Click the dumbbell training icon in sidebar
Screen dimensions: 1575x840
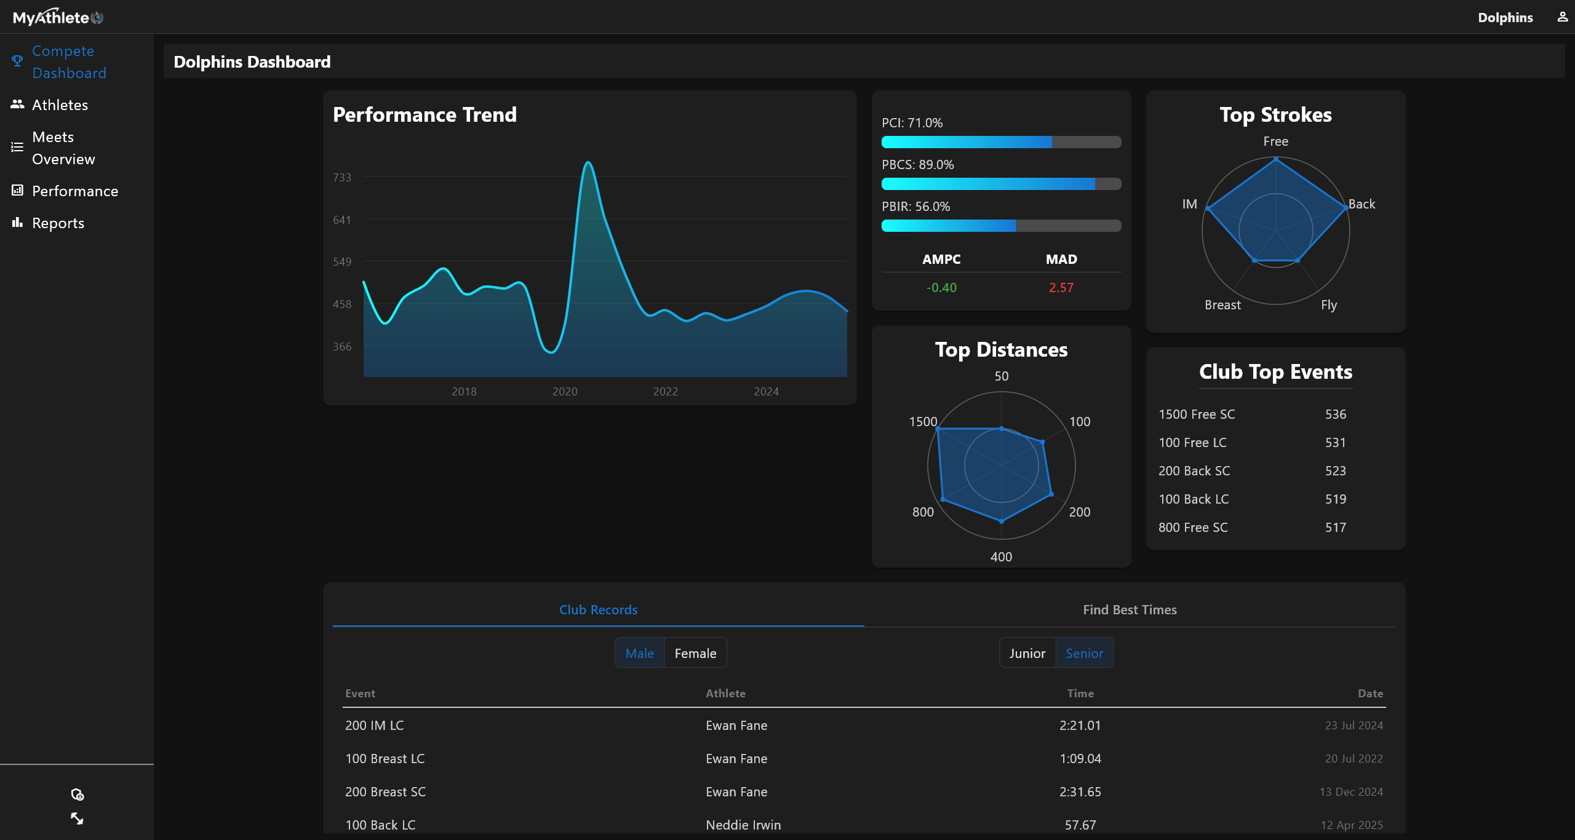77,818
